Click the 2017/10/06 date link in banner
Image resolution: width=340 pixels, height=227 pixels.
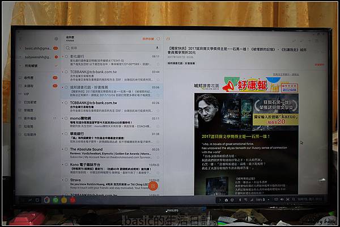(x=289, y=90)
